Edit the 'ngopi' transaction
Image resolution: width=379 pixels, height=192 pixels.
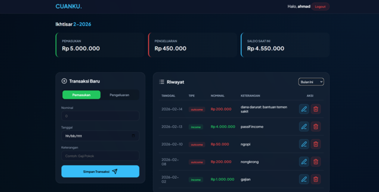pos(304,144)
